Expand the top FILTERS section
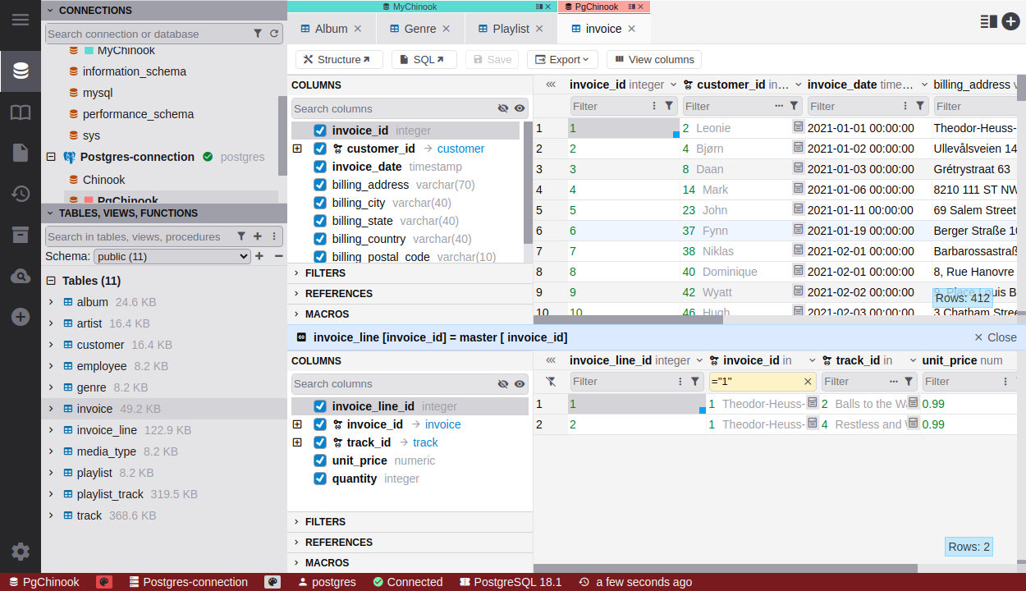This screenshot has width=1026, height=591. pos(325,273)
